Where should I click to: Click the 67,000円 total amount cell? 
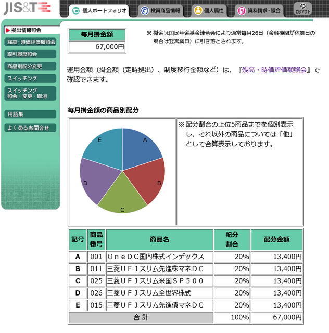(277, 317)
